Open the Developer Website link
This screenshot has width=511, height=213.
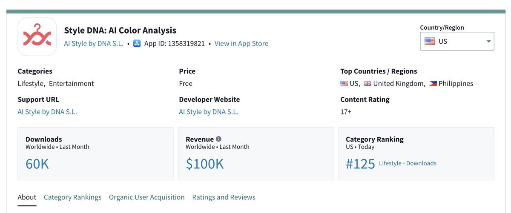point(209,112)
